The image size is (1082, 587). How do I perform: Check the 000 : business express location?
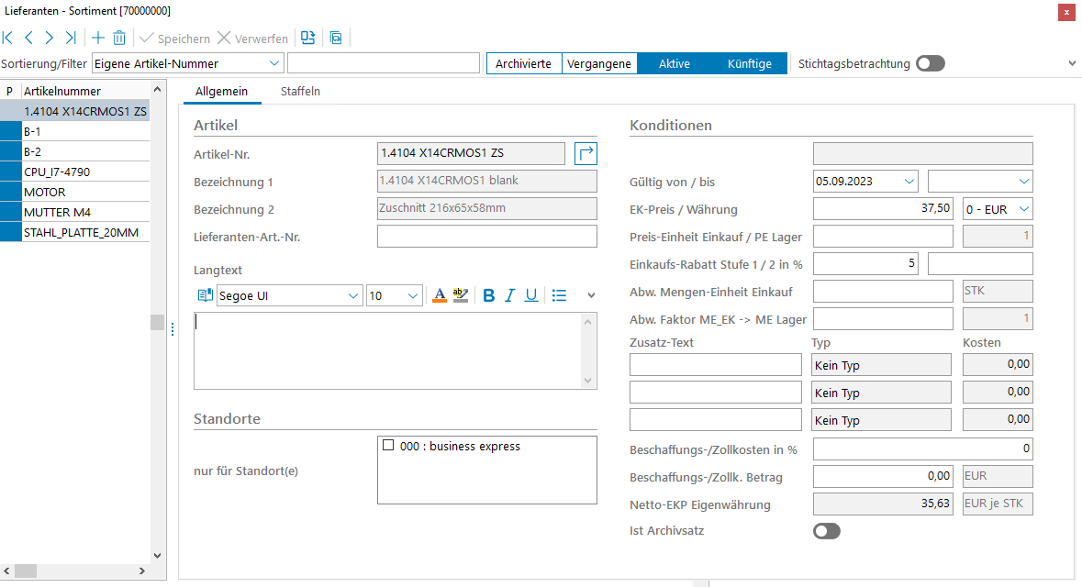388,447
